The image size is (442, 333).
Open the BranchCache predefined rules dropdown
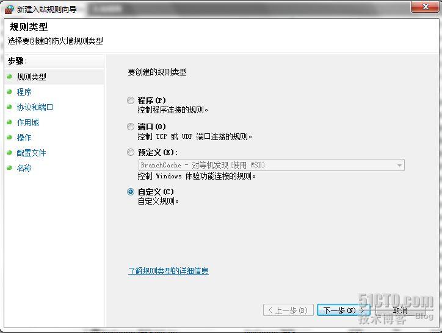(x=272, y=165)
